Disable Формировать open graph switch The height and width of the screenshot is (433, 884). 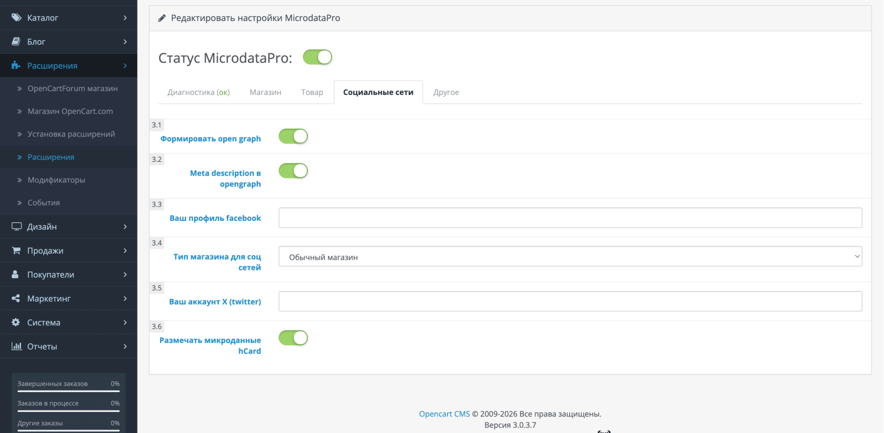tap(293, 136)
